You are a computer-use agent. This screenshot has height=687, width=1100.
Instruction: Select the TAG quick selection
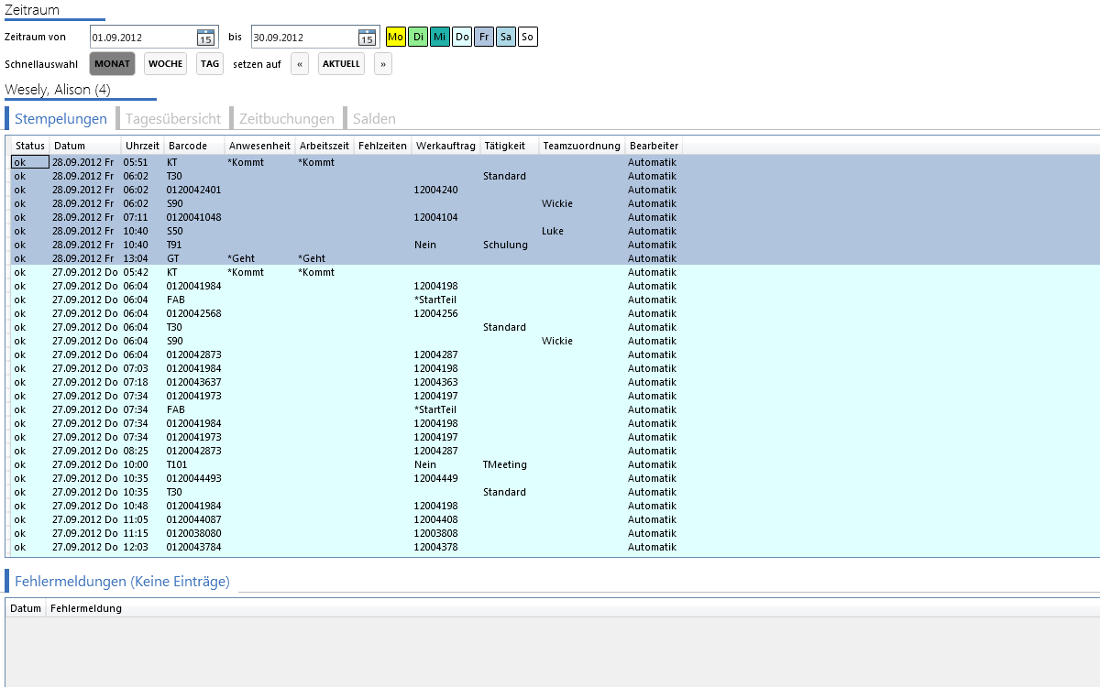point(210,64)
